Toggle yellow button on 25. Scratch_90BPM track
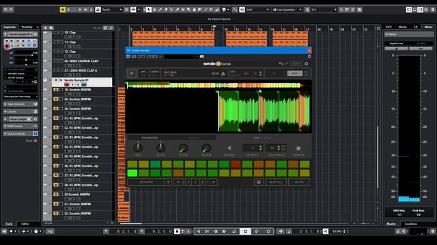 click(56, 99)
